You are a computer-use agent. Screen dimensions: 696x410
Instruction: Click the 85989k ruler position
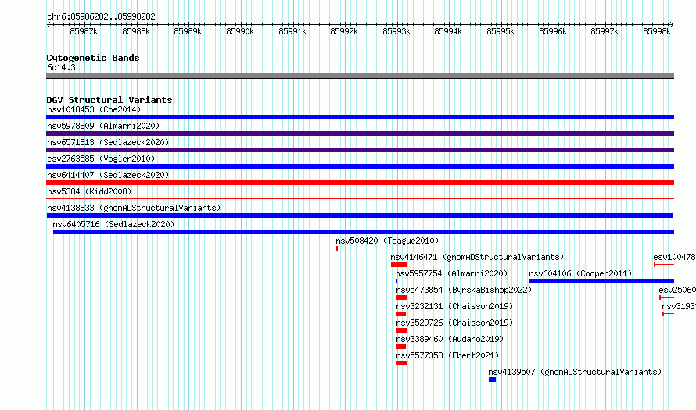tap(188, 31)
